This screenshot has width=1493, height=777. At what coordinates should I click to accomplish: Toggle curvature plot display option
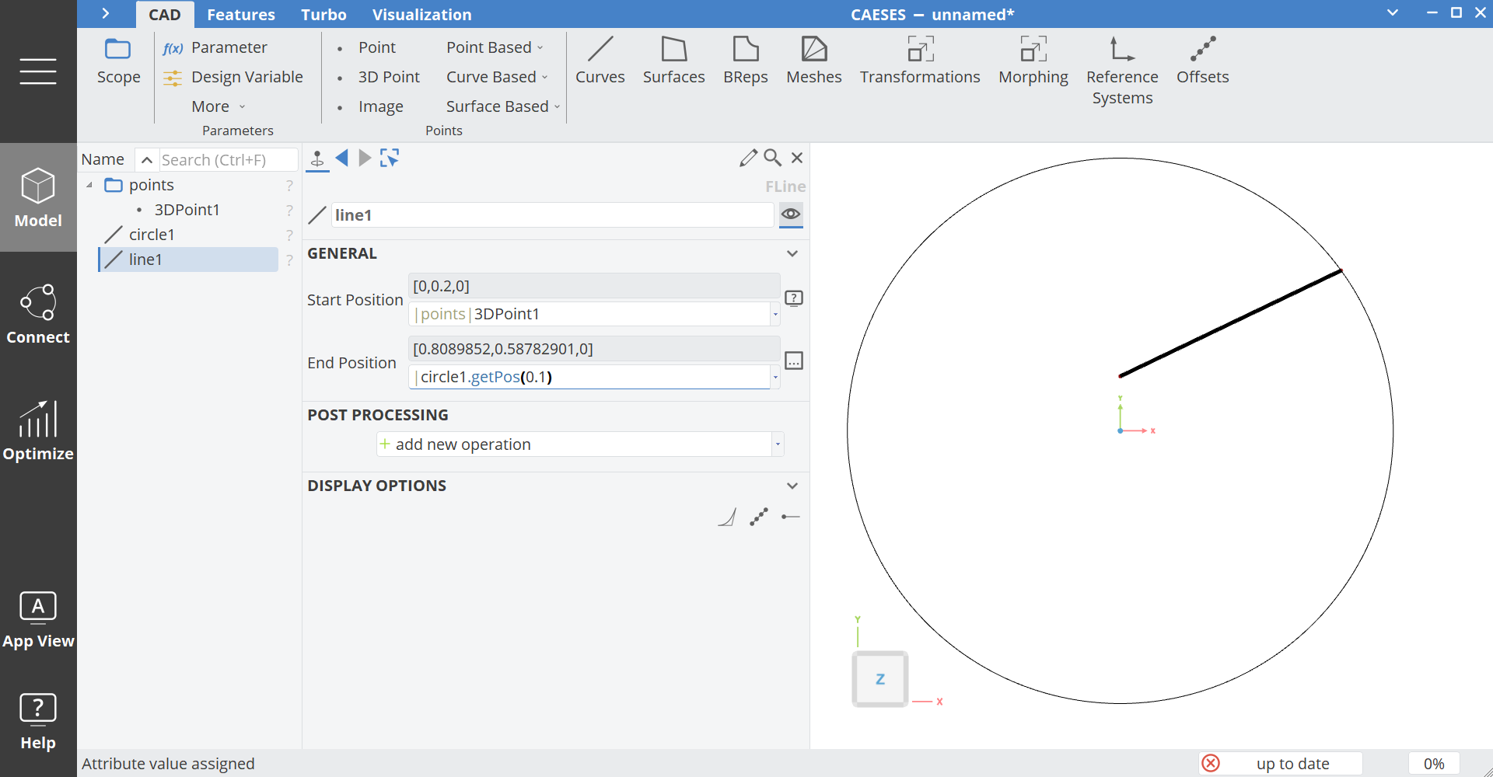pos(727,517)
